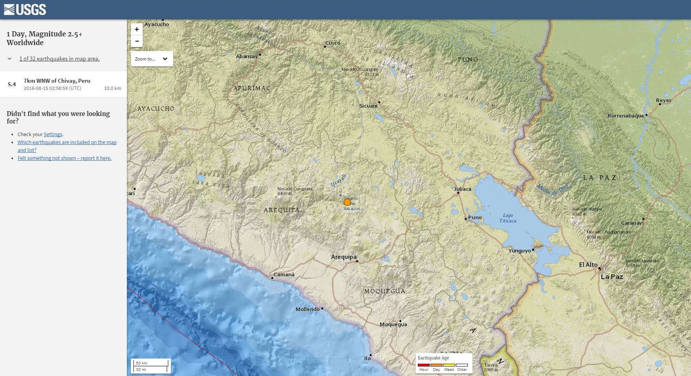
Task: Zoom in with the plus button
Action: point(137,29)
